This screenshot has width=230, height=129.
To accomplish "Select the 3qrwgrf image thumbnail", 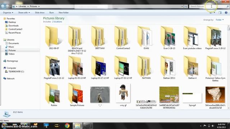I will coord(192,97).
